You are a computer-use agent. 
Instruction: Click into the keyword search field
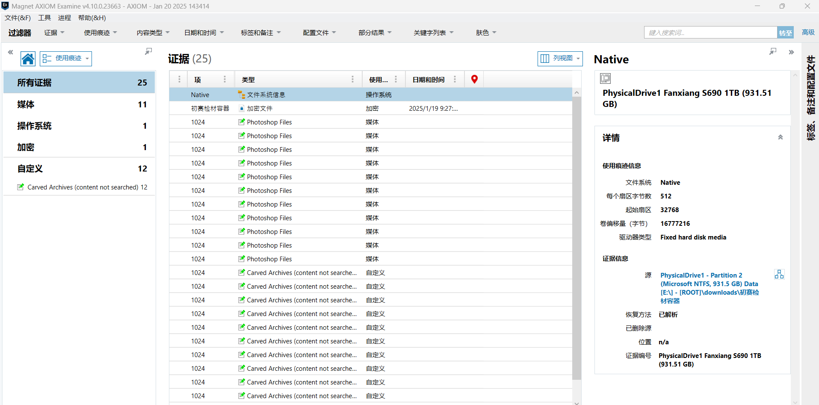[710, 33]
